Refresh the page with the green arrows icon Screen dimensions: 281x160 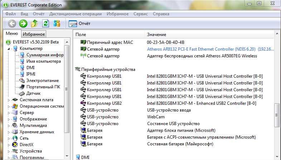pos(45,24)
